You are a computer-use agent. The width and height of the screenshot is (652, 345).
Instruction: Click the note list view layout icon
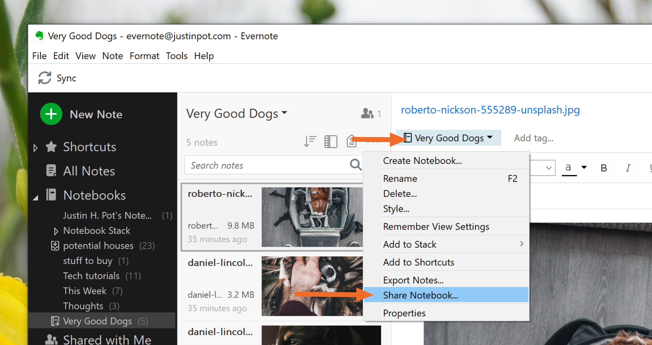[x=331, y=142]
